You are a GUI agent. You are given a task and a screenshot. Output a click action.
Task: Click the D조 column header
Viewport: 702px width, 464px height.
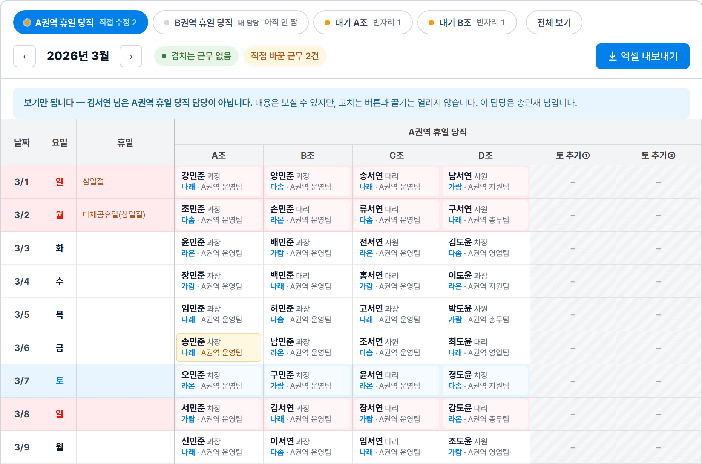(x=486, y=155)
